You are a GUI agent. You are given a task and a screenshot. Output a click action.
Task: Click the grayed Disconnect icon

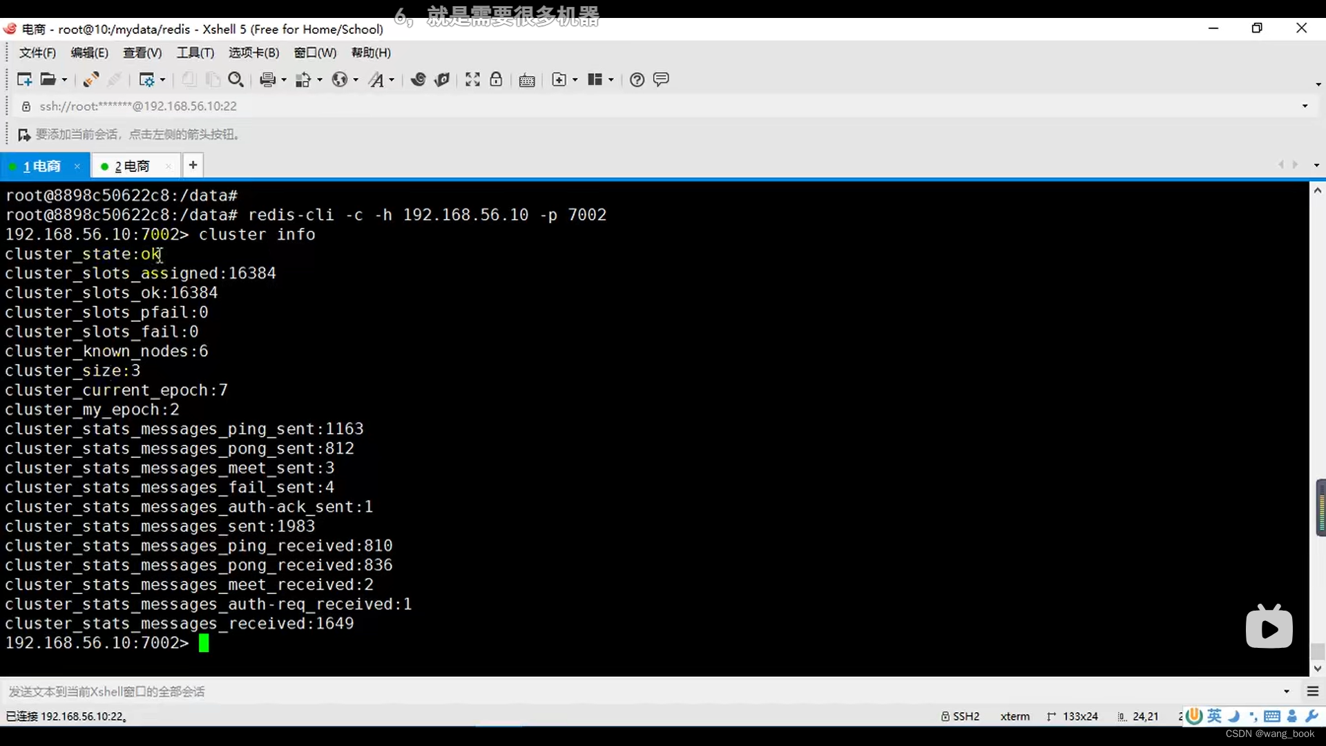115,79
